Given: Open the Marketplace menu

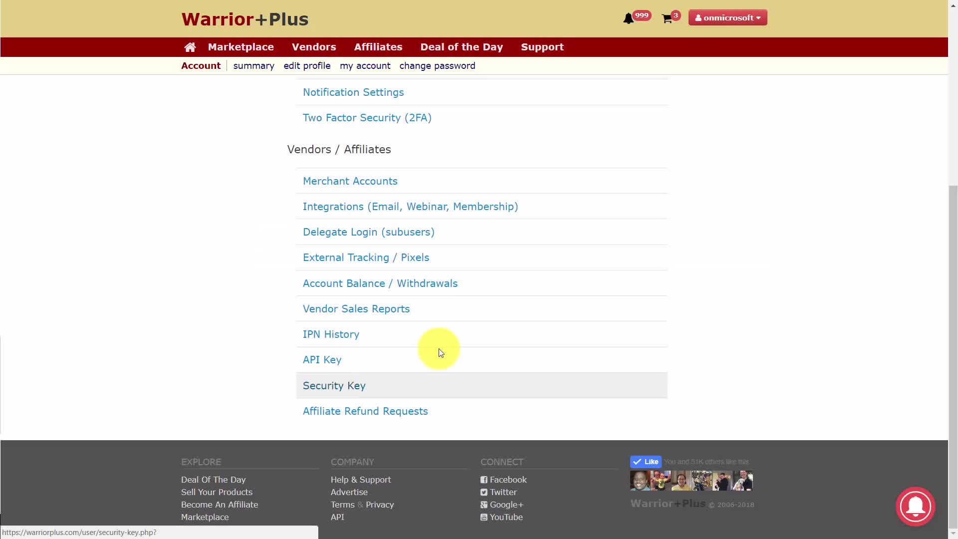Looking at the screenshot, I should pos(240,47).
